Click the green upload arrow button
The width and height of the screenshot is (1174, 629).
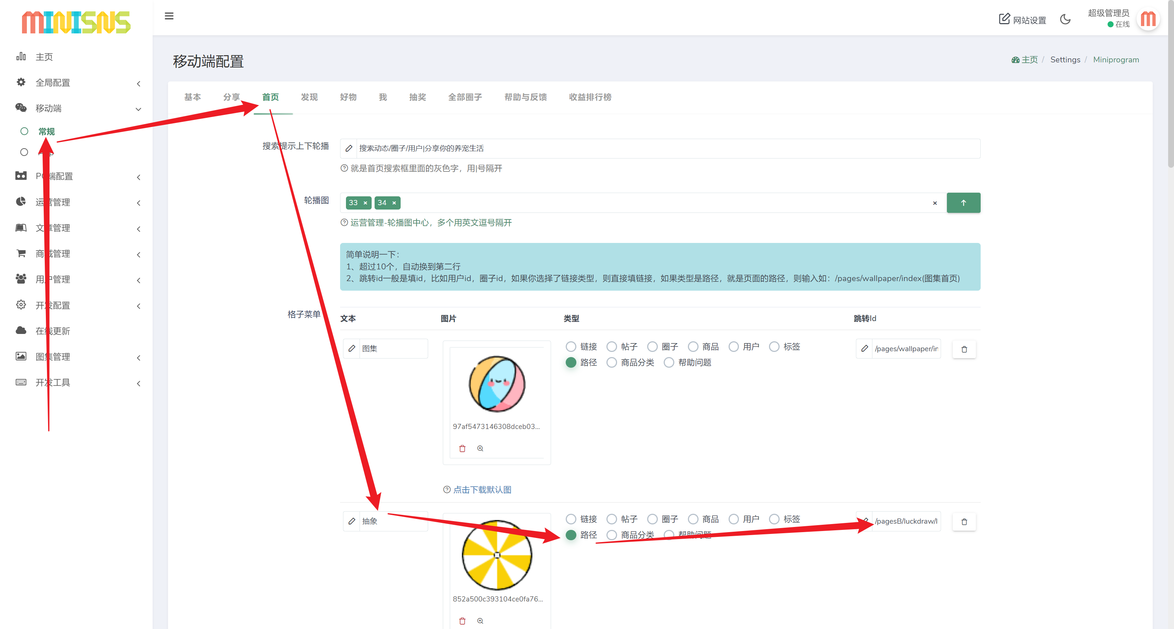(963, 203)
